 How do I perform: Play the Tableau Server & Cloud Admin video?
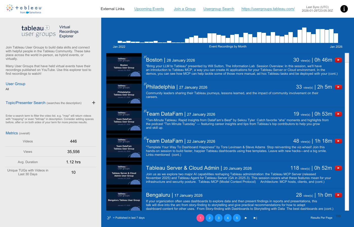[x=338, y=168]
